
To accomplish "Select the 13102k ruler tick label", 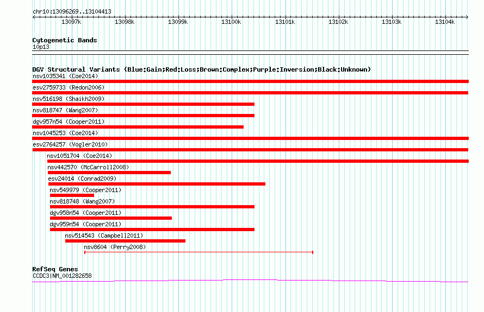I will pos(338,22).
